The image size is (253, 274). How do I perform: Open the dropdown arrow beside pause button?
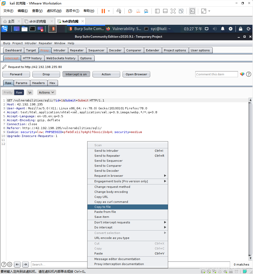pos(109,11)
